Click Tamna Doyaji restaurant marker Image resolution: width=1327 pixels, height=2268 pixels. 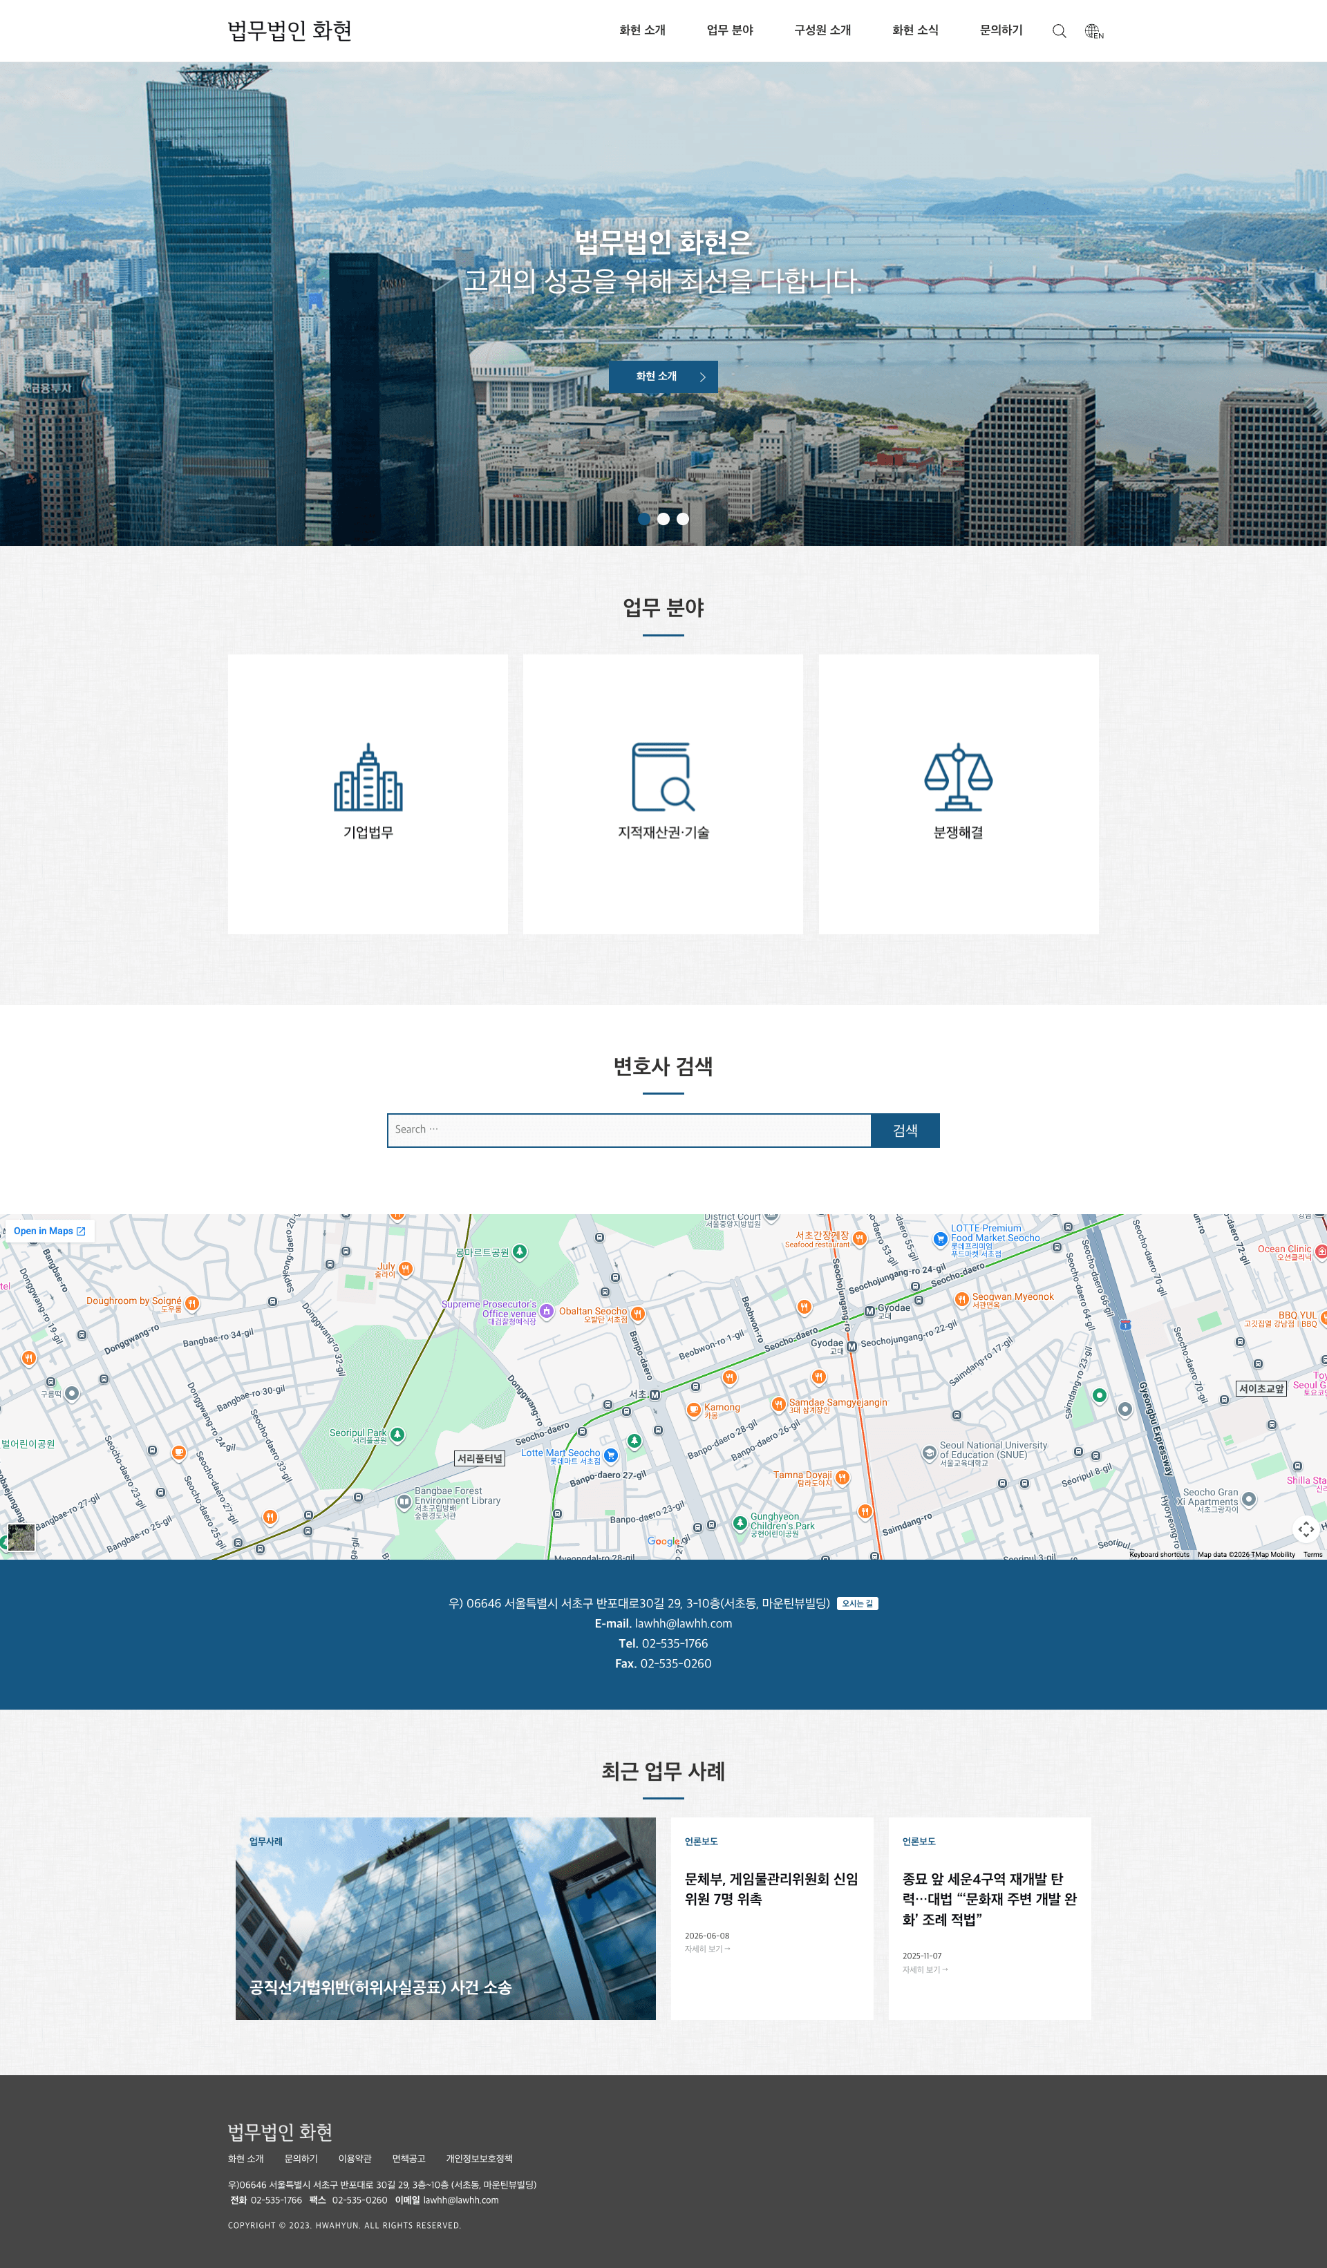pos(842,1478)
